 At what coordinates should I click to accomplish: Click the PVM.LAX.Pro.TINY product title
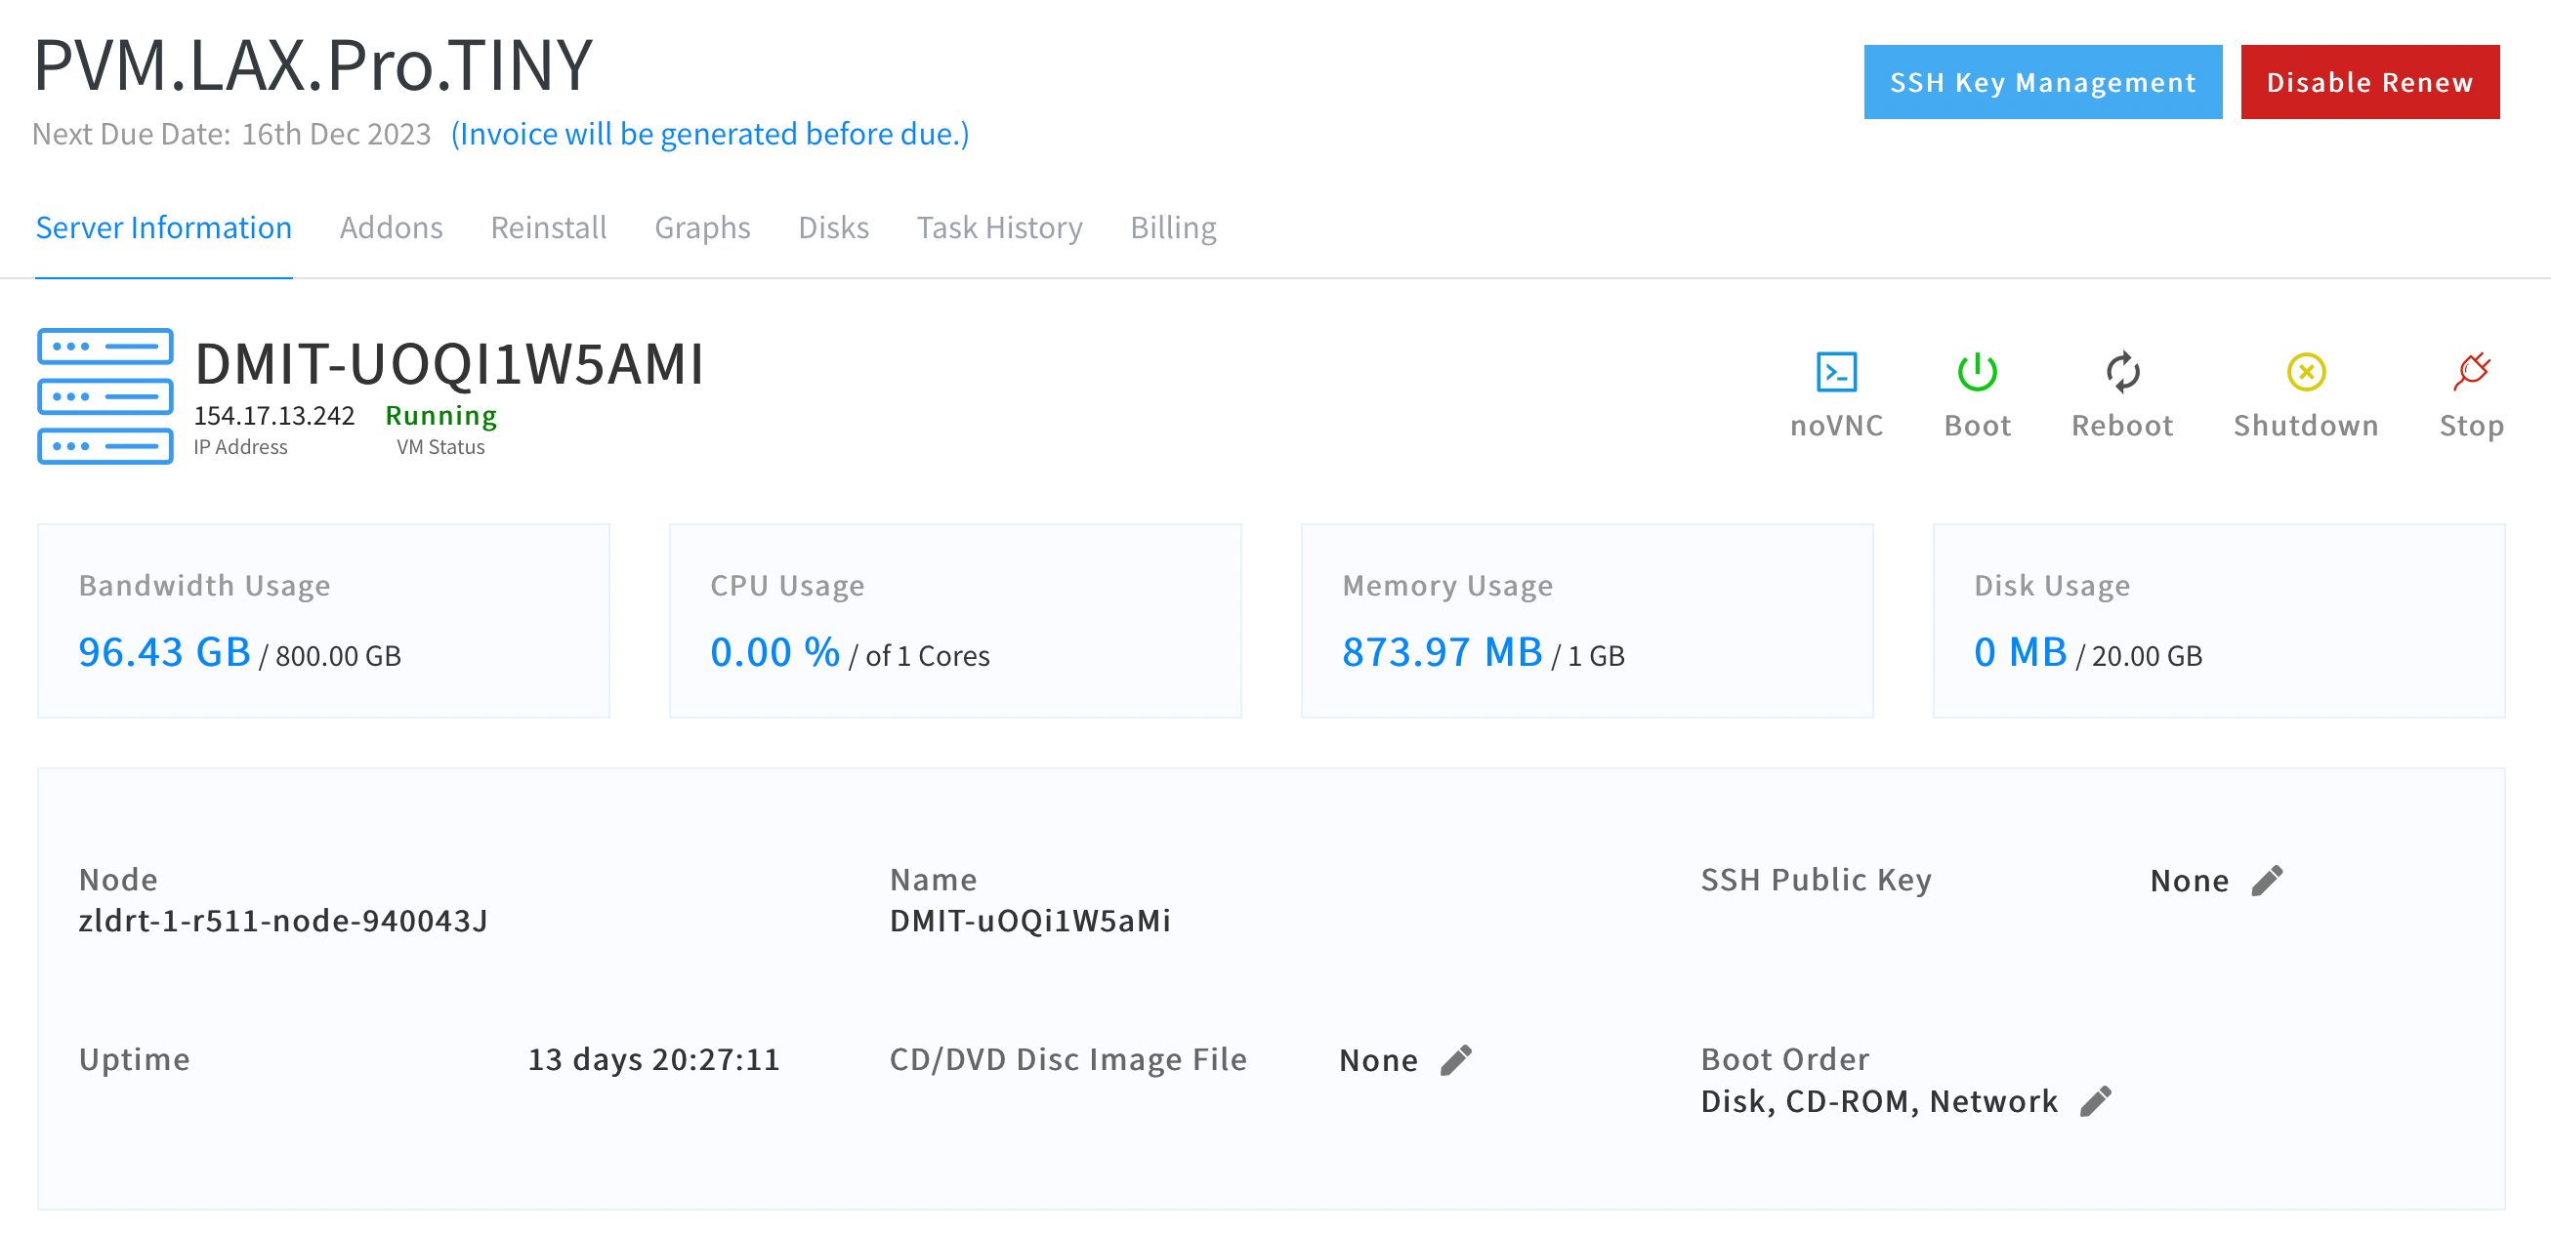click(x=313, y=65)
